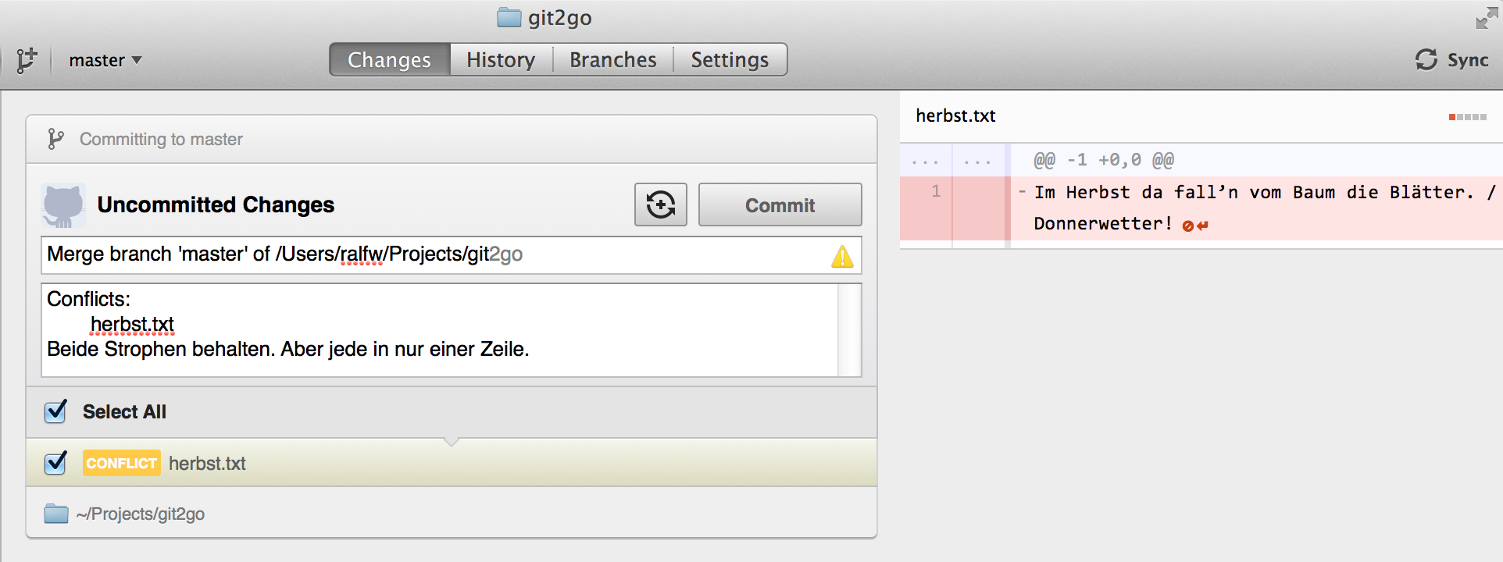Open the master branch dropdown
1503x562 pixels.
[x=105, y=60]
